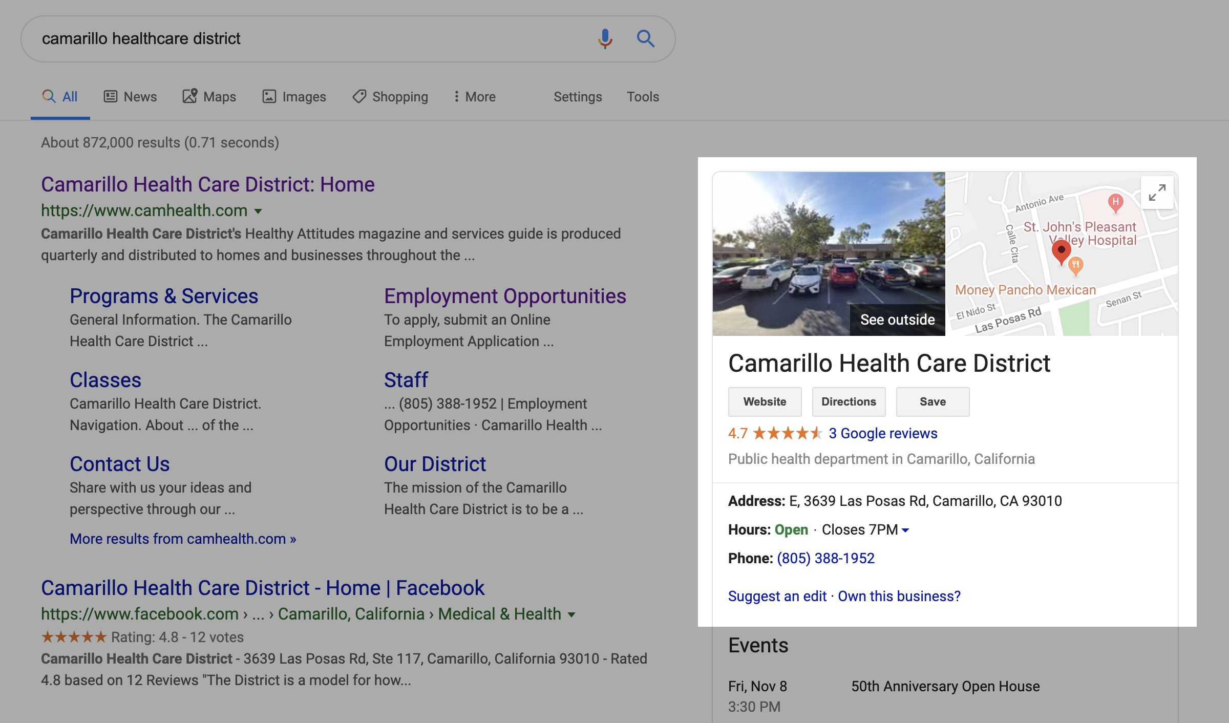Click the Website button in knowledge panel
1229x723 pixels.
point(765,402)
